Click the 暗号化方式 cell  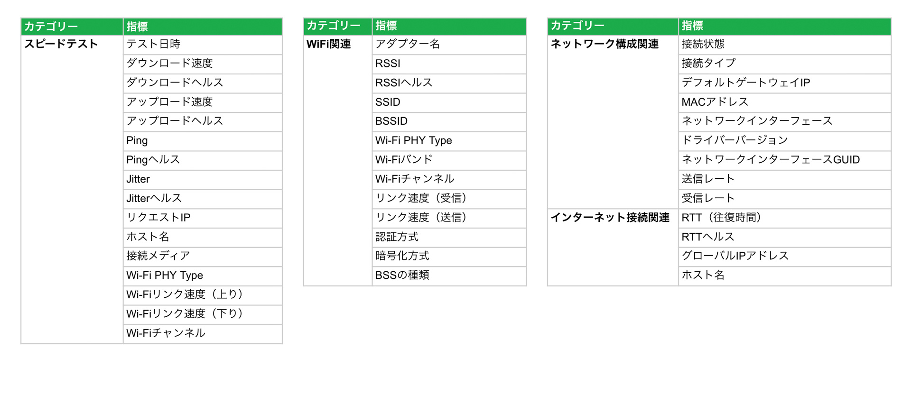(x=402, y=256)
